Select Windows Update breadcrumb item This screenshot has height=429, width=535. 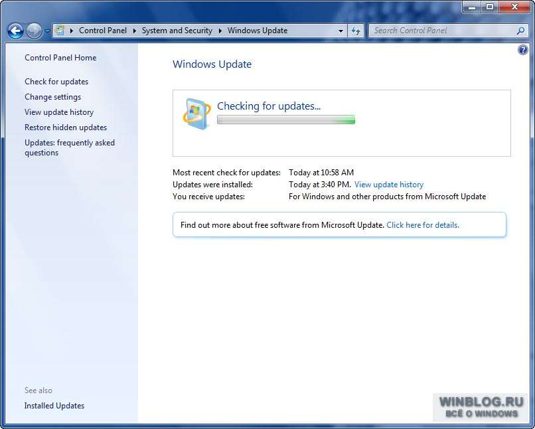click(258, 31)
